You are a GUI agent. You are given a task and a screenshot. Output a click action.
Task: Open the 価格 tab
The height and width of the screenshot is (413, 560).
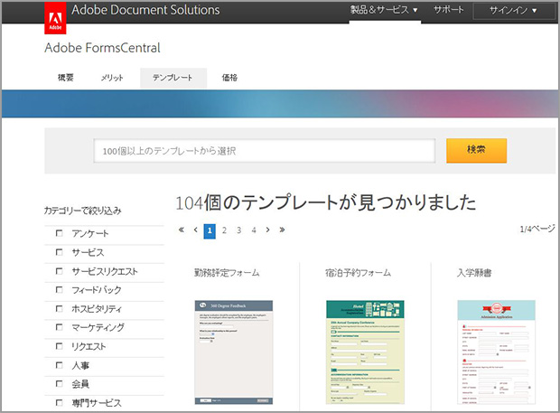click(x=229, y=78)
